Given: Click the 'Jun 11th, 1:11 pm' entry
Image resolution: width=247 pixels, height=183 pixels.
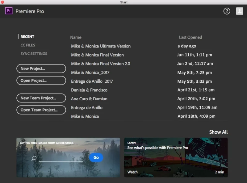Looking at the screenshot, I should [x=195, y=55].
